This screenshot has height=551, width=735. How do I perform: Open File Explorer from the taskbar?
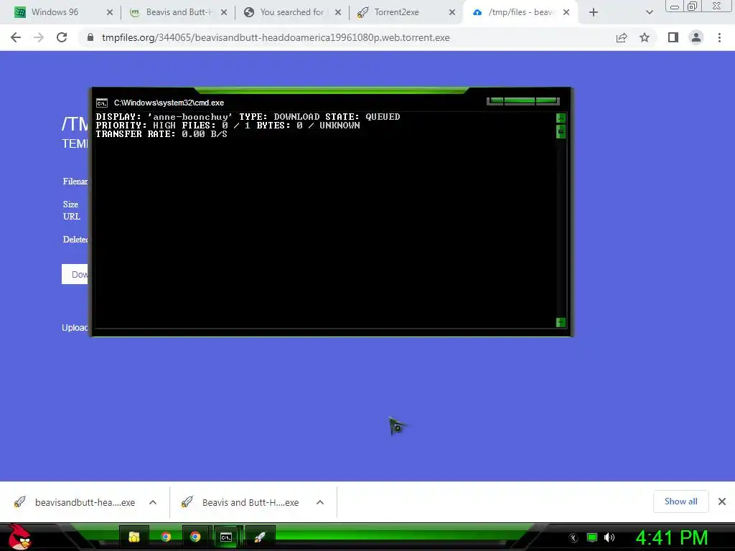(x=134, y=537)
